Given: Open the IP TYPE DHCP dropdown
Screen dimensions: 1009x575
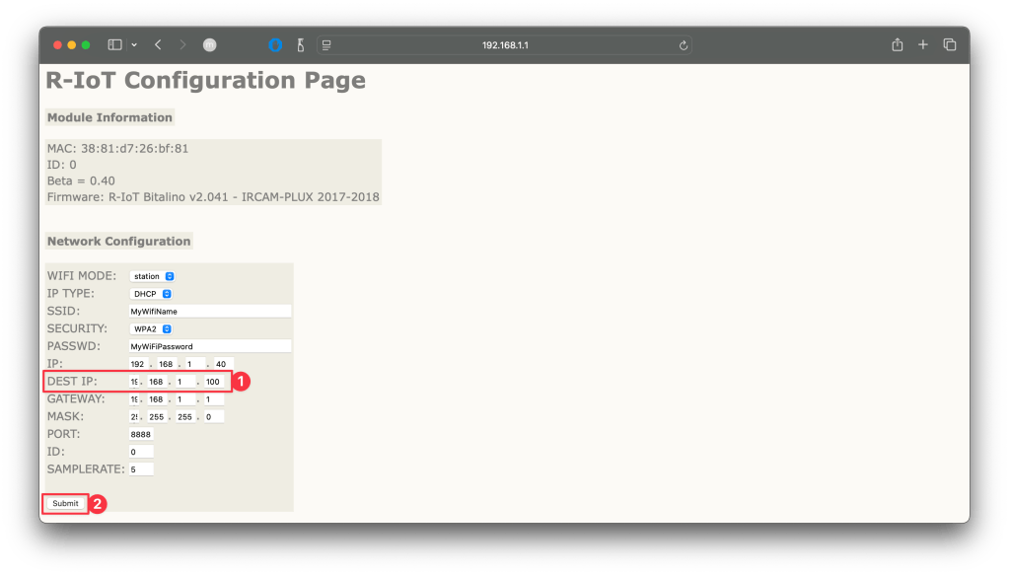Looking at the screenshot, I should [152, 294].
